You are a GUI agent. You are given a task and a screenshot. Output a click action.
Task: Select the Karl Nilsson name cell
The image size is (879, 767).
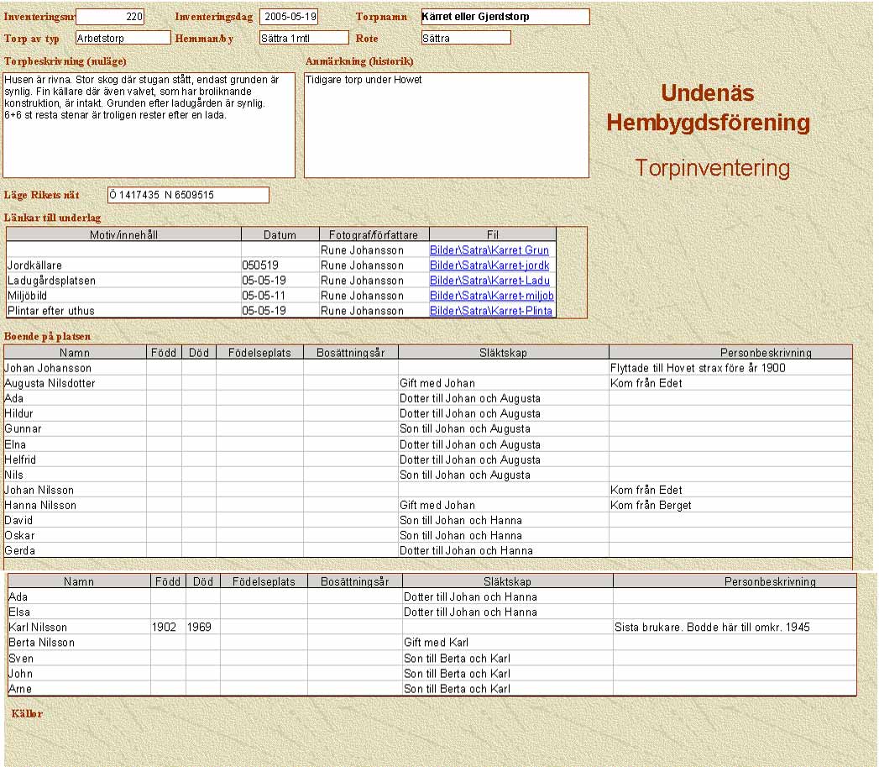[78, 628]
